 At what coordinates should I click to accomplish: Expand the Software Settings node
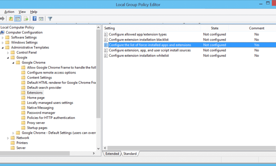pyautogui.click(x=2, y=37)
